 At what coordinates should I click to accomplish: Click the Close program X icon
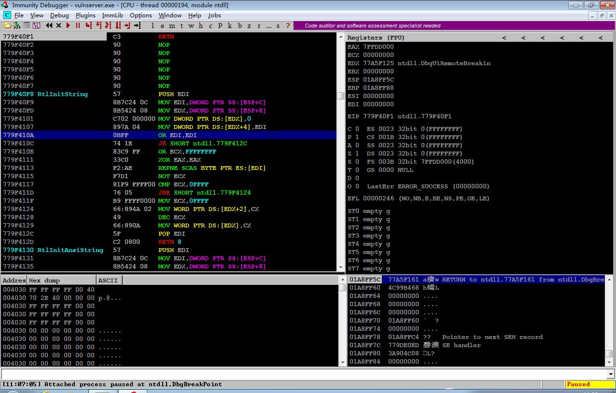(59, 26)
